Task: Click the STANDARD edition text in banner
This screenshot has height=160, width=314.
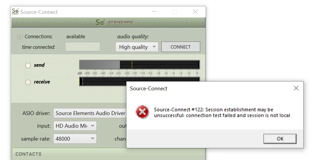Action: coord(121,22)
